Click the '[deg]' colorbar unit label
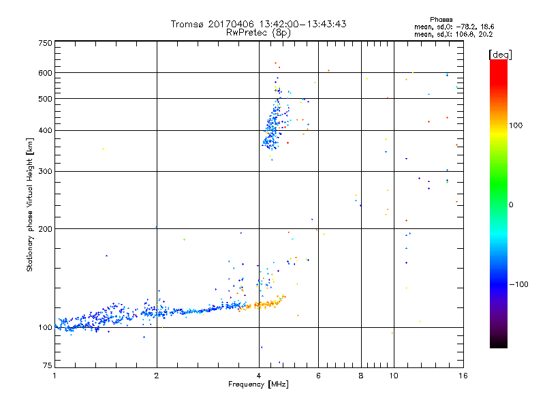The width and height of the screenshot is (545, 409). click(x=500, y=55)
